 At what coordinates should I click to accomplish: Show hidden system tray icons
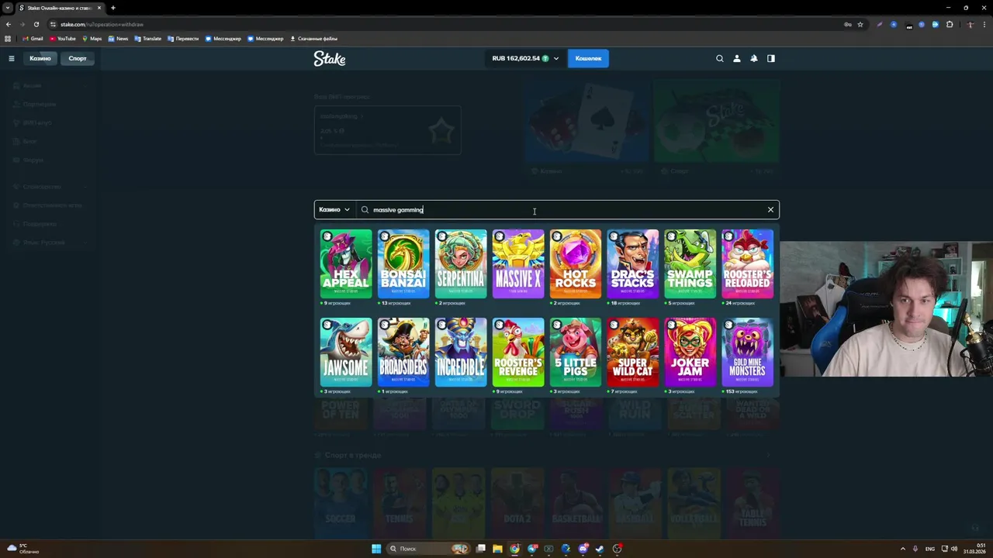(902, 549)
